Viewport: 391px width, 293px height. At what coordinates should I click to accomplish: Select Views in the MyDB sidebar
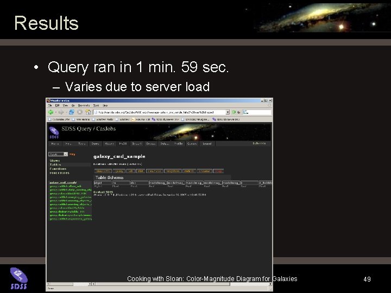point(55,161)
